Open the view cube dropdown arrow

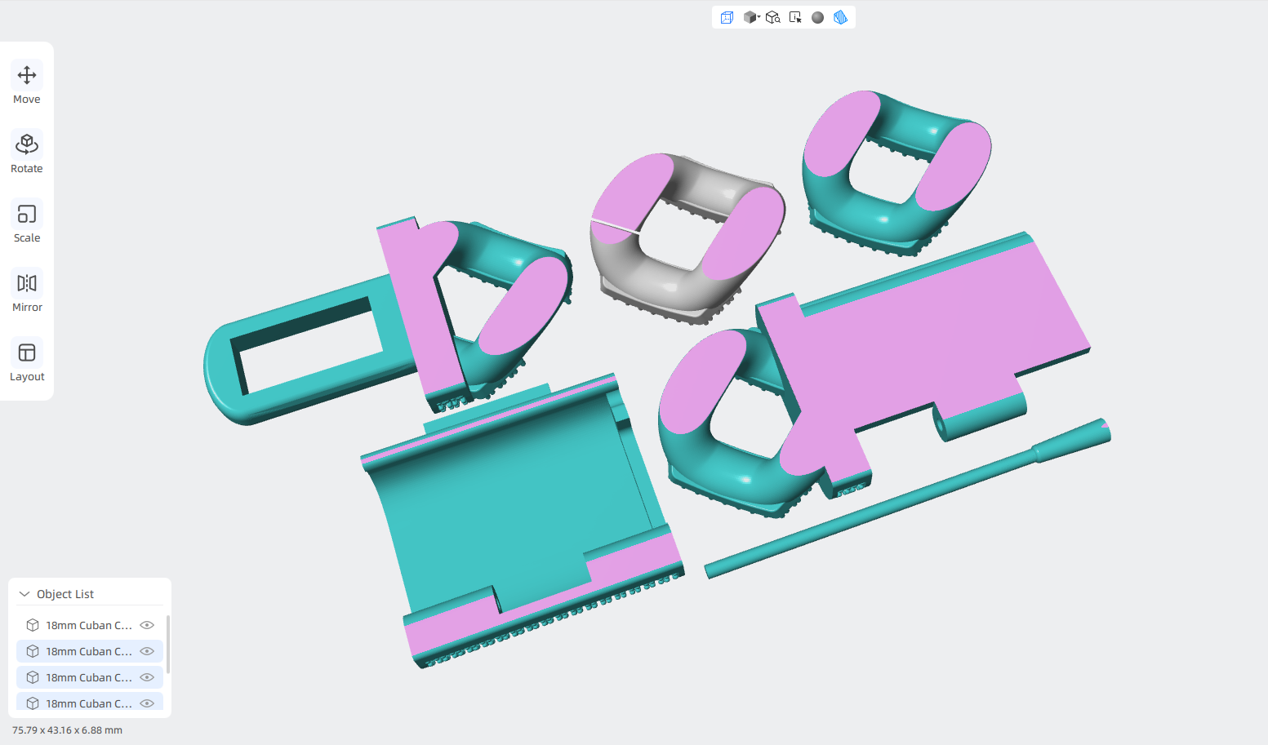[759, 16]
